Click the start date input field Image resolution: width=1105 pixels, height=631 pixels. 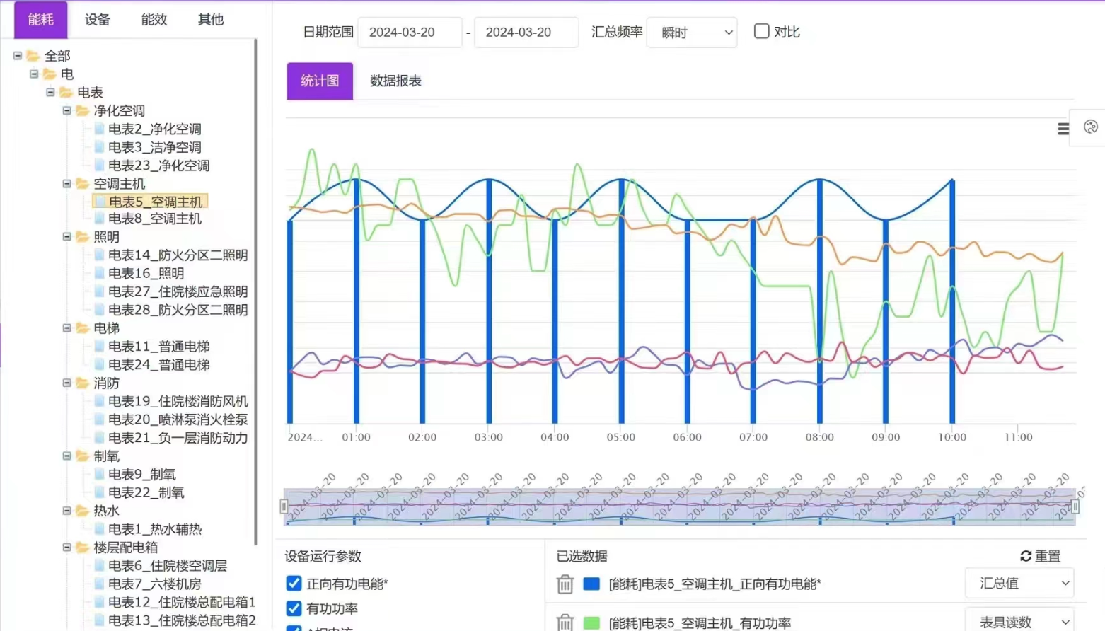(410, 33)
